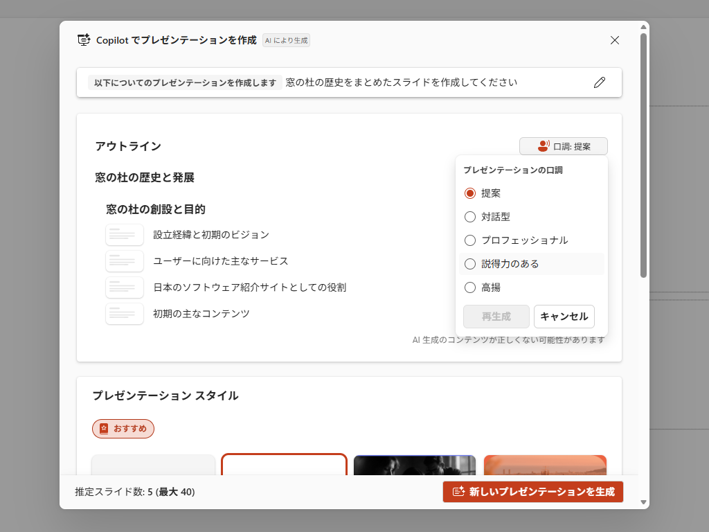Viewport: 709px width, 532px height.
Task: Select the dark presentation style thumbnail
Action: click(414, 464)
